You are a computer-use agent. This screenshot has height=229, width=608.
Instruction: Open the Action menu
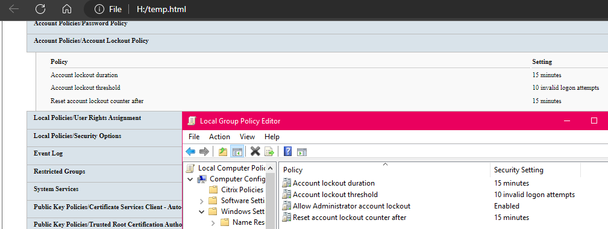point(219,137)
